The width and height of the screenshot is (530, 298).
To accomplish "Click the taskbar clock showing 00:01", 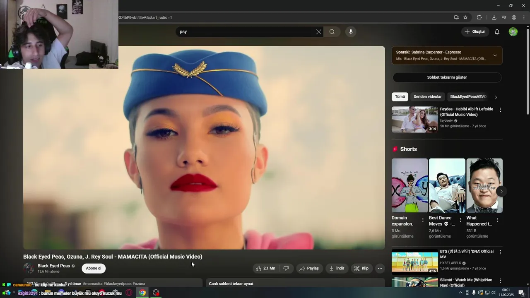I will point(506,293).
